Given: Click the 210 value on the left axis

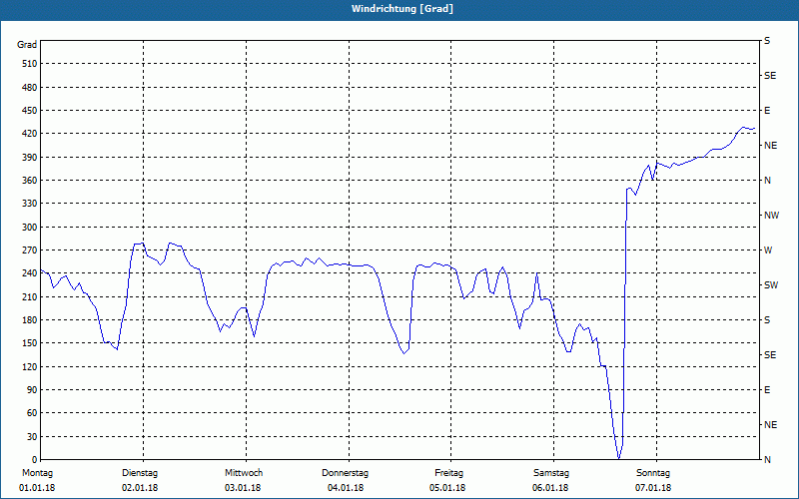Looking at the screenshot, I should pos(29,296).
